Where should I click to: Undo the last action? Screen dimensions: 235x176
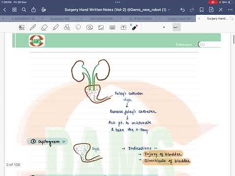point(182,10)
